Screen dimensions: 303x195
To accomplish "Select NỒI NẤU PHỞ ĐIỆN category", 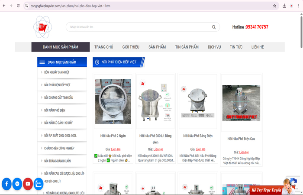I will [x=62, y=110].
